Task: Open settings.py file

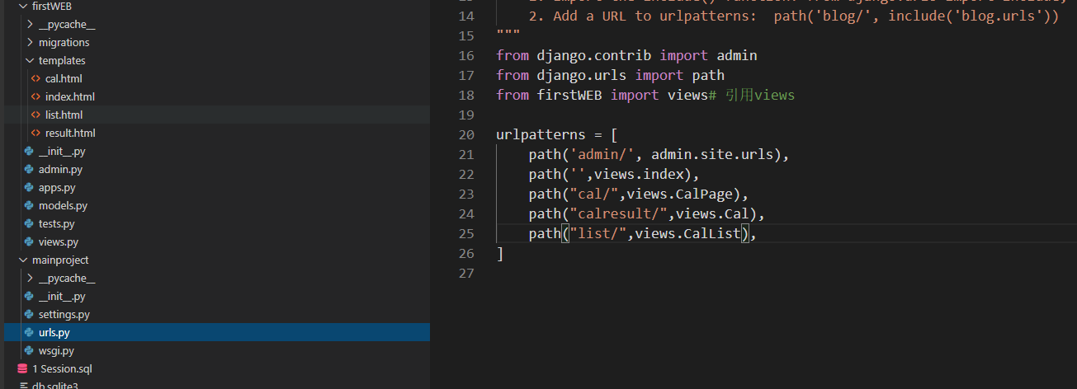Action: tap(64, 315)
